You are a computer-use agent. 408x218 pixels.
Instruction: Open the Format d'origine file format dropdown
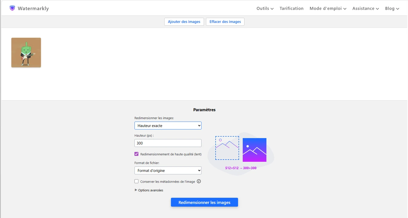(x=168, y=170)
